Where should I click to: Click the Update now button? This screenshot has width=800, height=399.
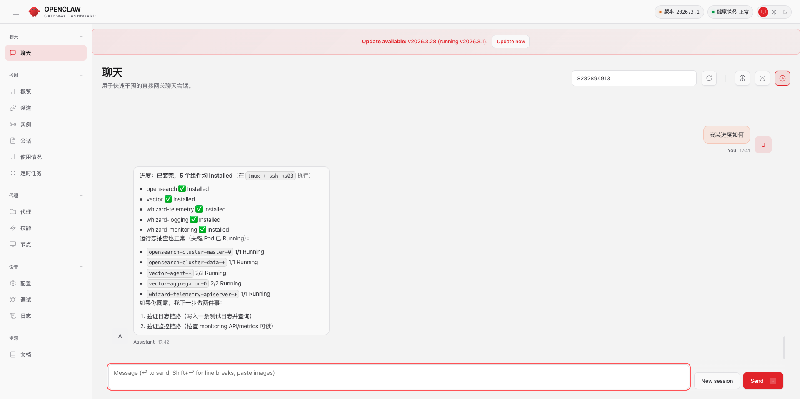tap(511, 42)
